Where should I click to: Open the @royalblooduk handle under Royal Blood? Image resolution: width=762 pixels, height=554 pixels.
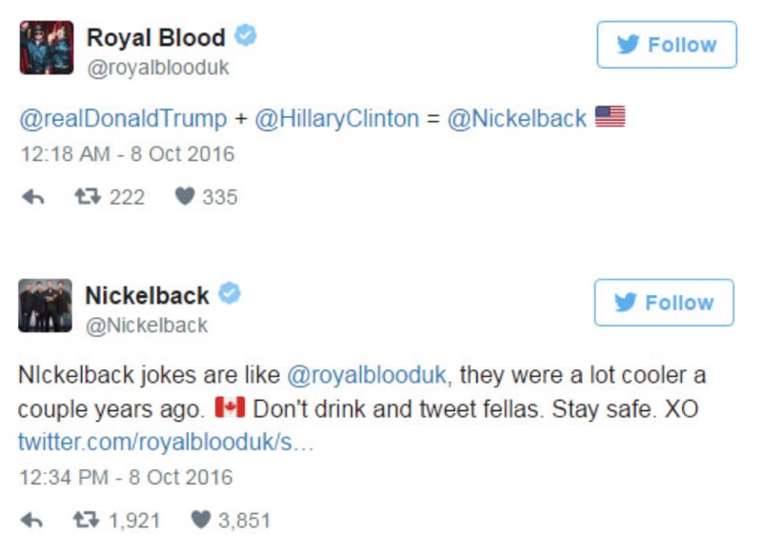pos(158,69)
